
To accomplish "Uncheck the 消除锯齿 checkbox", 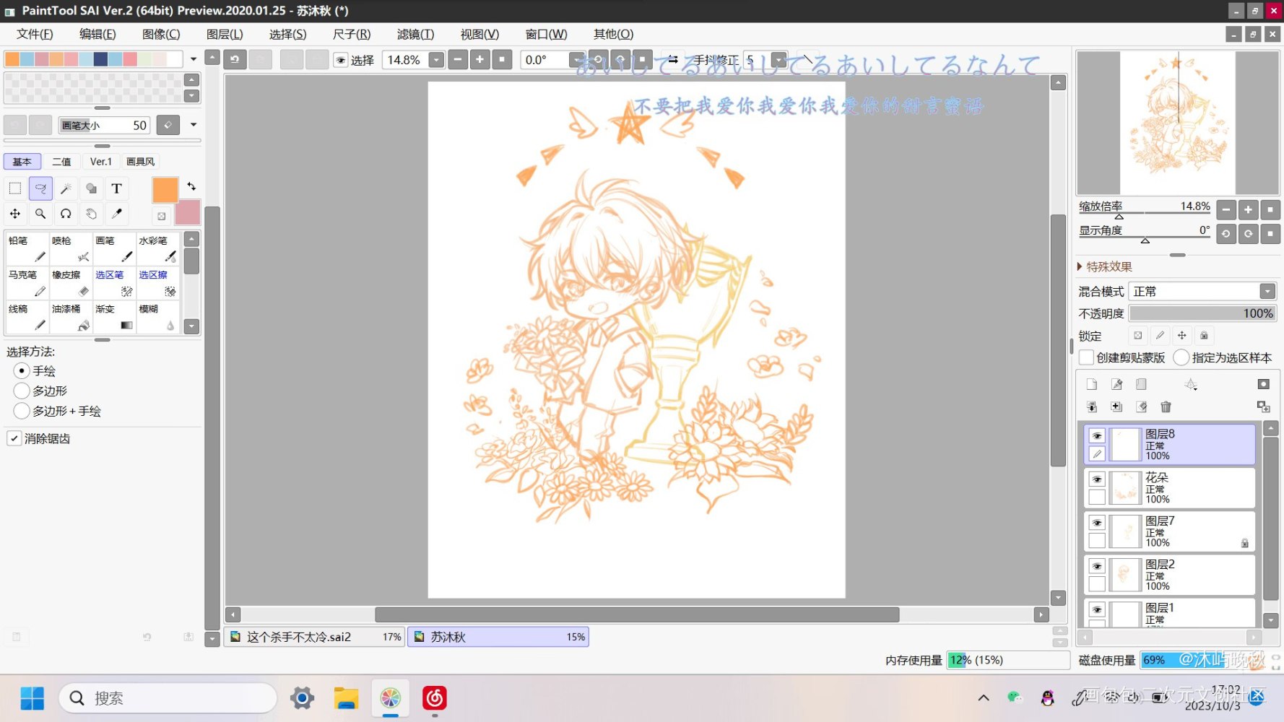I will [14, 438].
